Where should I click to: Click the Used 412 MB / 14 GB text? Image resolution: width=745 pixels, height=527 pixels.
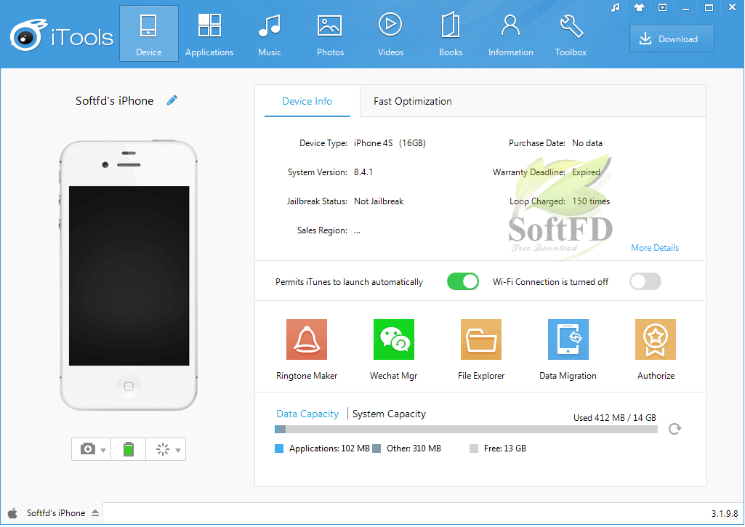pyautogui.click(x=614, y=418)
